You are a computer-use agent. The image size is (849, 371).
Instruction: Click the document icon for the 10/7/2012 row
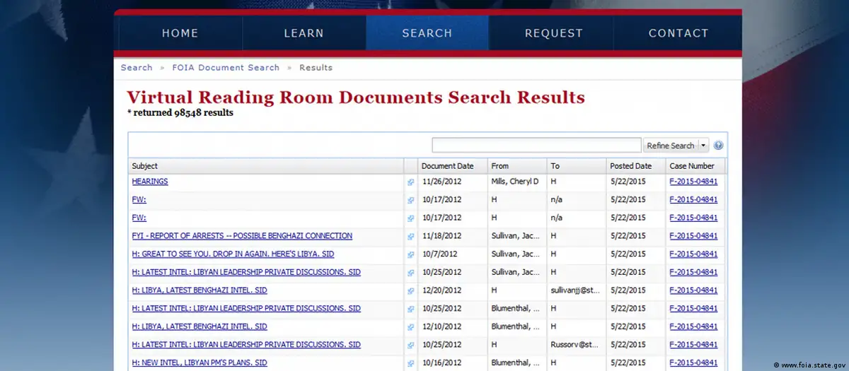point(410,255)
